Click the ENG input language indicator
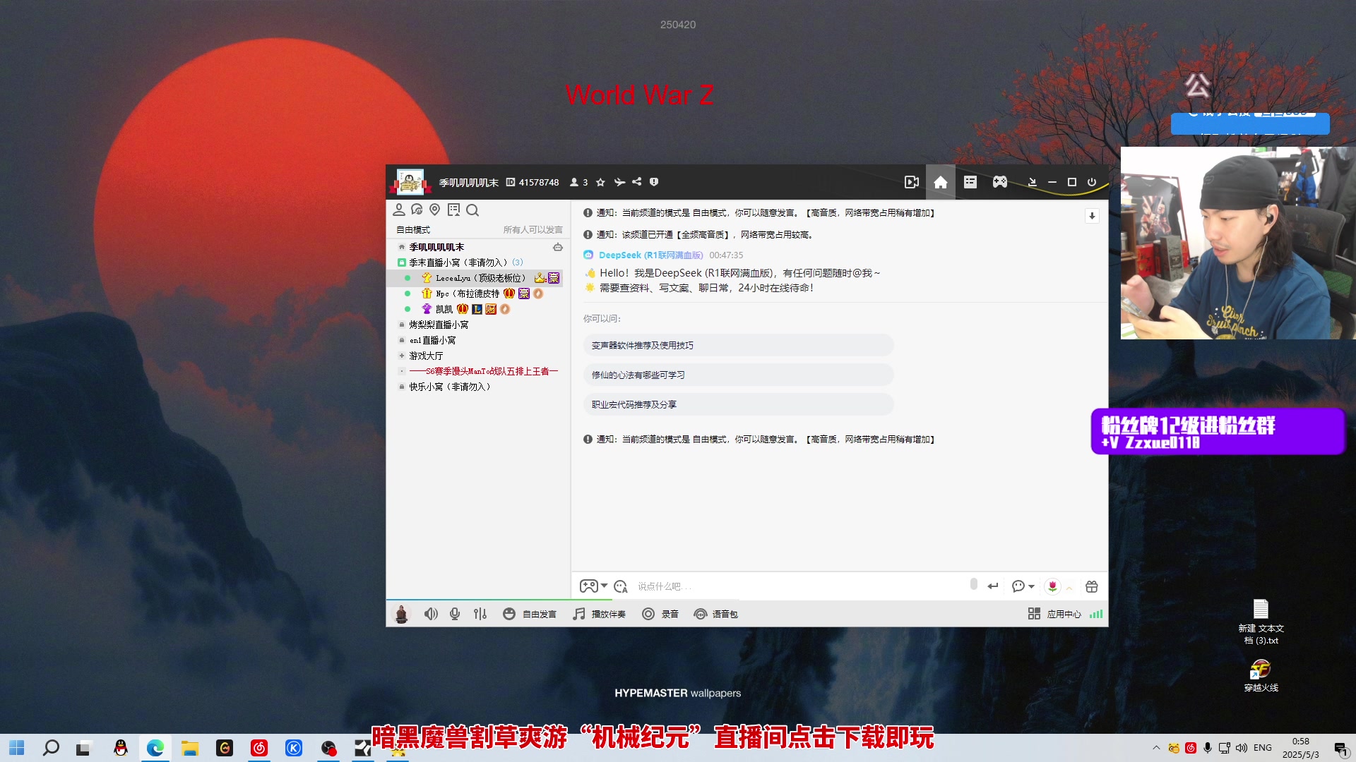This screenshot has width=1356, height=762. (1263, 748)
